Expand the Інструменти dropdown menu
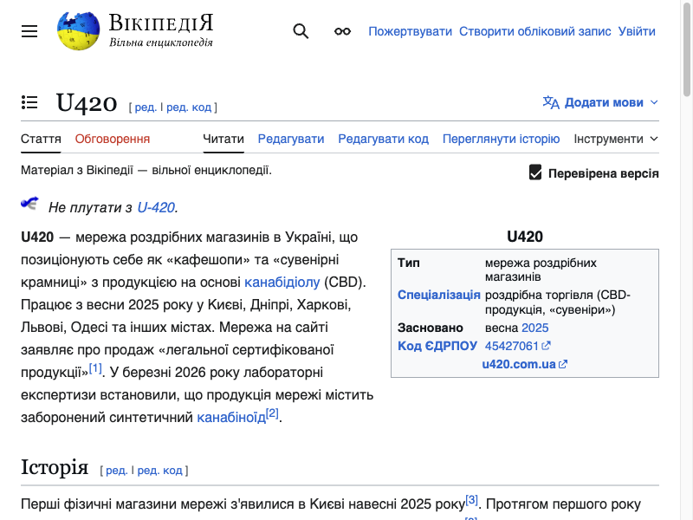The image size is (693, 520). 615,139
